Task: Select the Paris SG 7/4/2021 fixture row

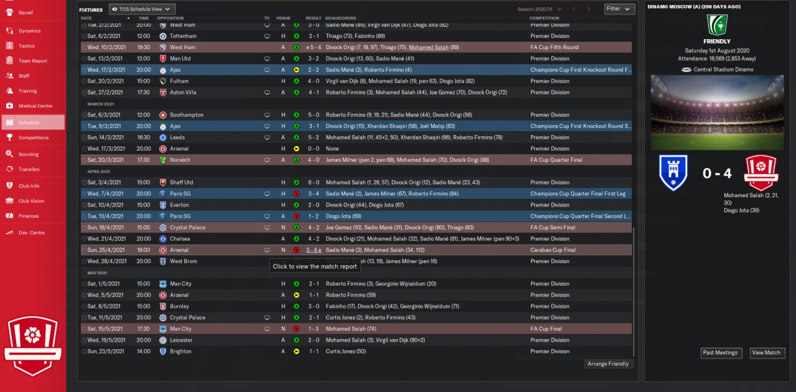Action: pos(356,194)
